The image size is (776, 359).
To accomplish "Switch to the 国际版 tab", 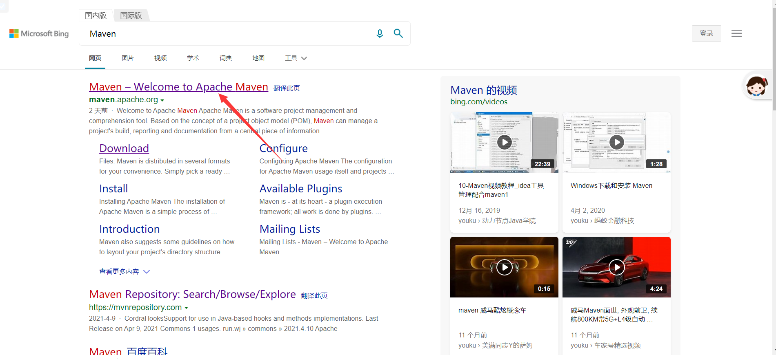I will 131,15.
